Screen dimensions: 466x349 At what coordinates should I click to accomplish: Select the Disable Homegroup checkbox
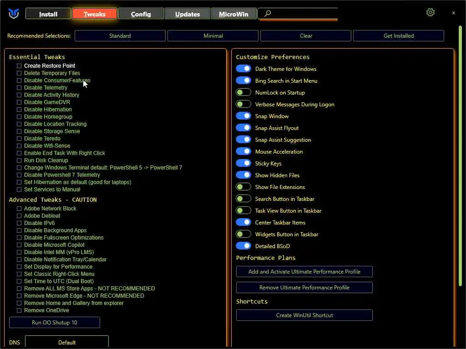[x=19, y=117]
